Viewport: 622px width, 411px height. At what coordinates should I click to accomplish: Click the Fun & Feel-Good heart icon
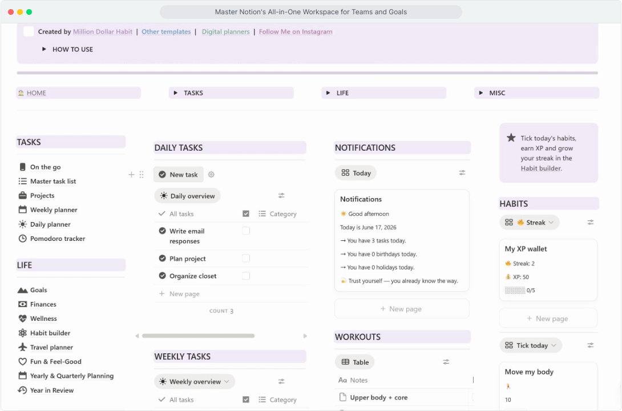click(23, 361)
